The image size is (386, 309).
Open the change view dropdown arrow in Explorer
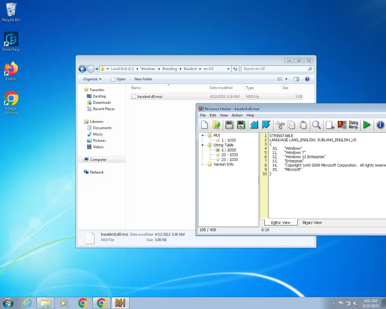pyautogui.click(x=286, y=79)
